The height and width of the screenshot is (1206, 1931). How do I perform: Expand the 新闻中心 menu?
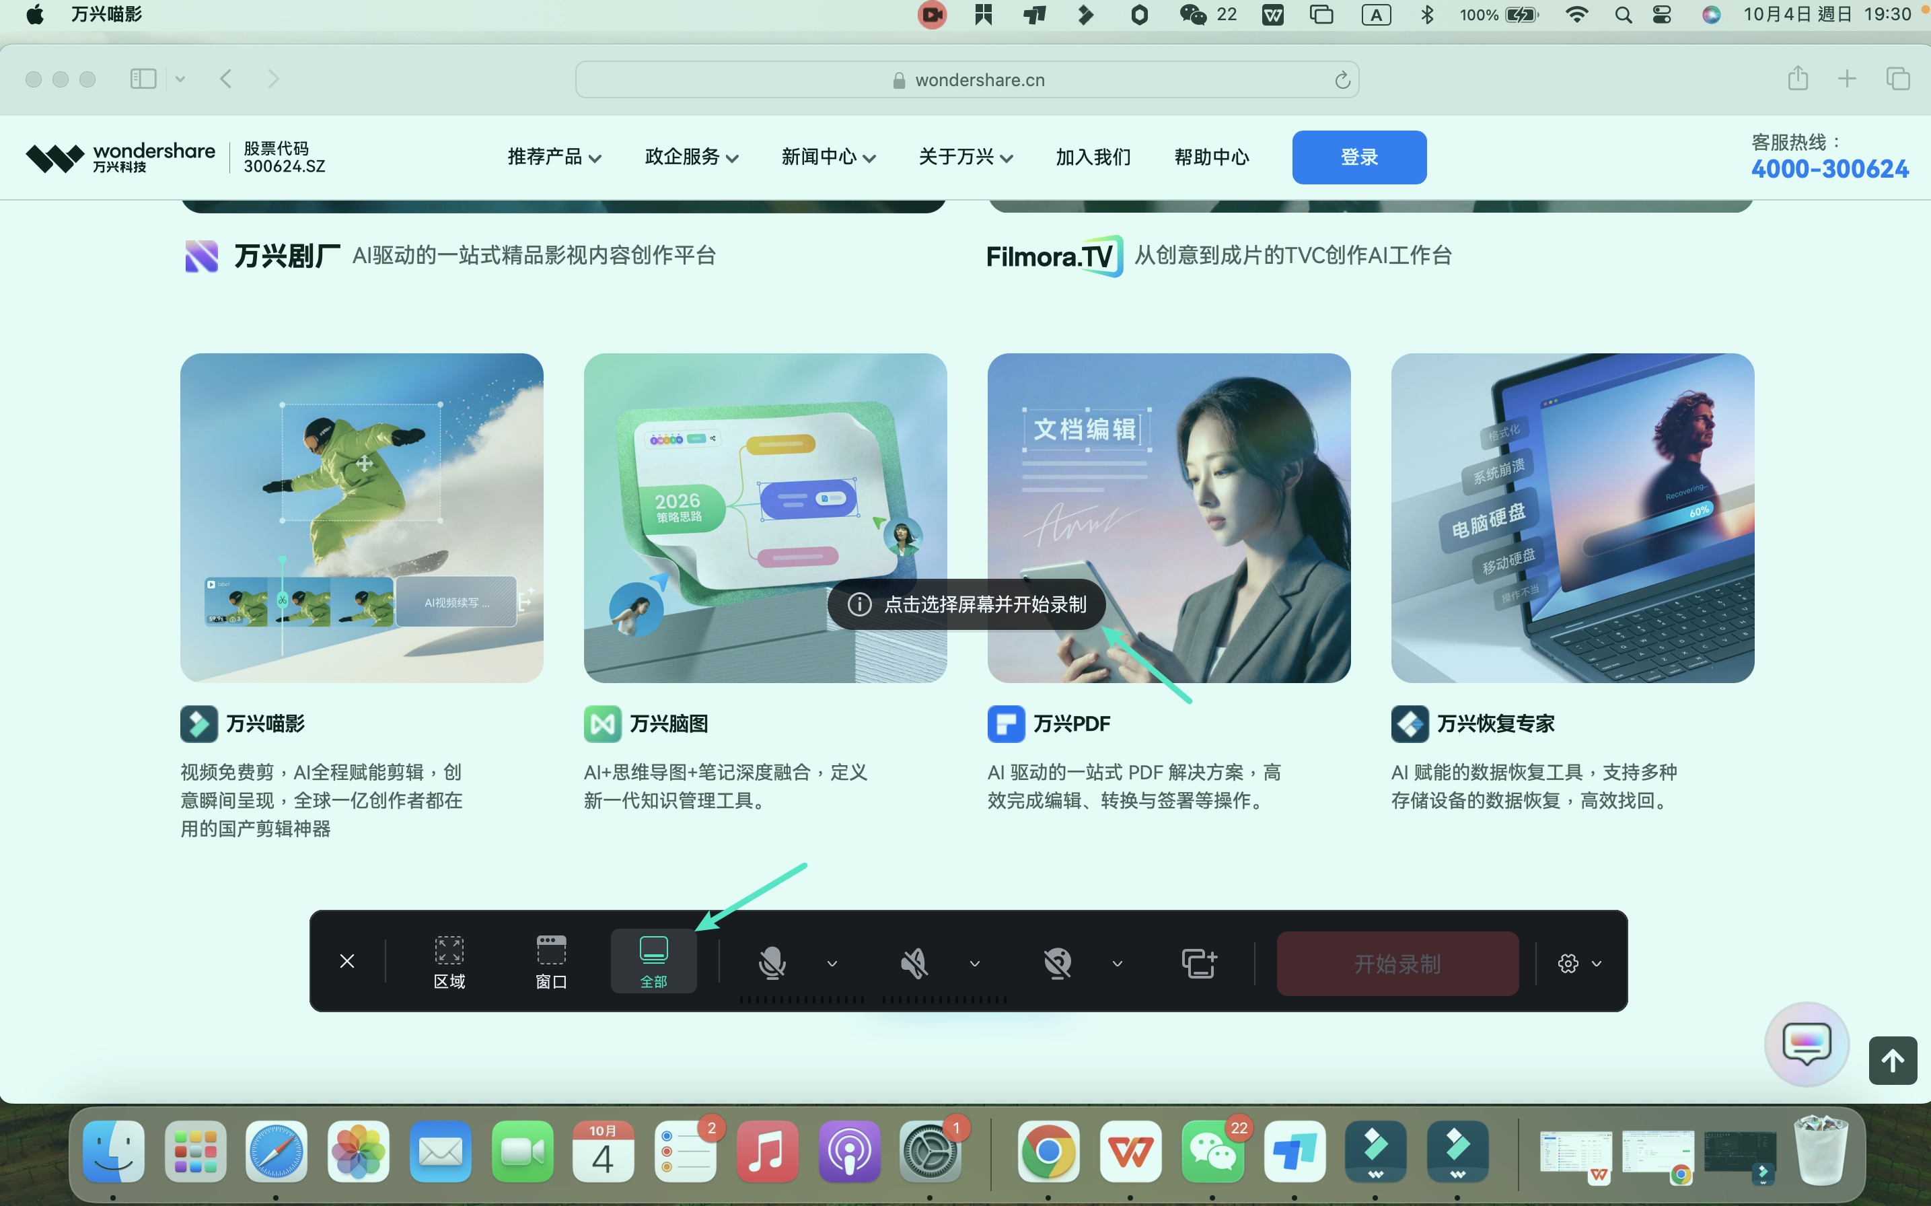(828, 157)
